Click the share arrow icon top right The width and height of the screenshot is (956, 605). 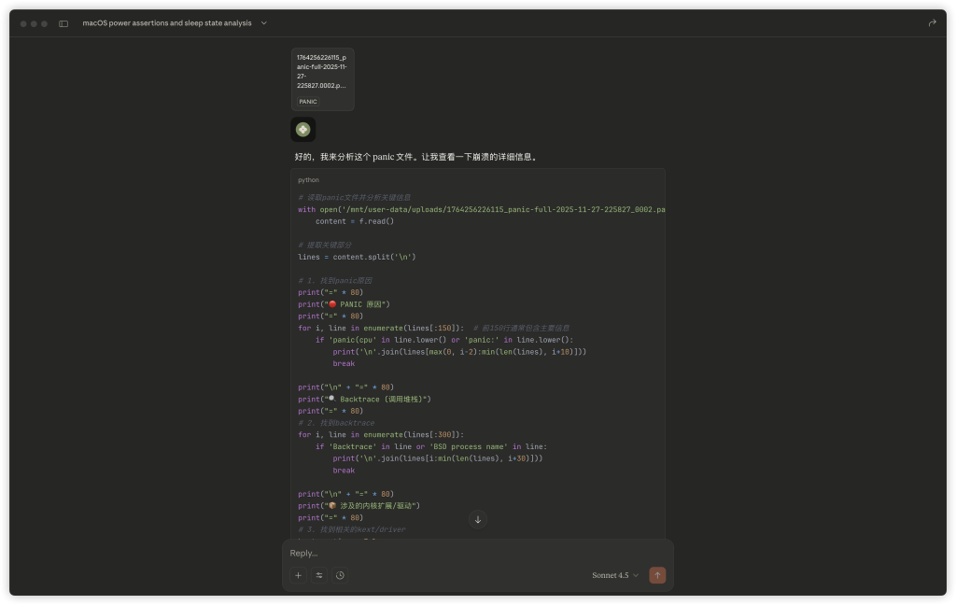click(x=932, y=23)
